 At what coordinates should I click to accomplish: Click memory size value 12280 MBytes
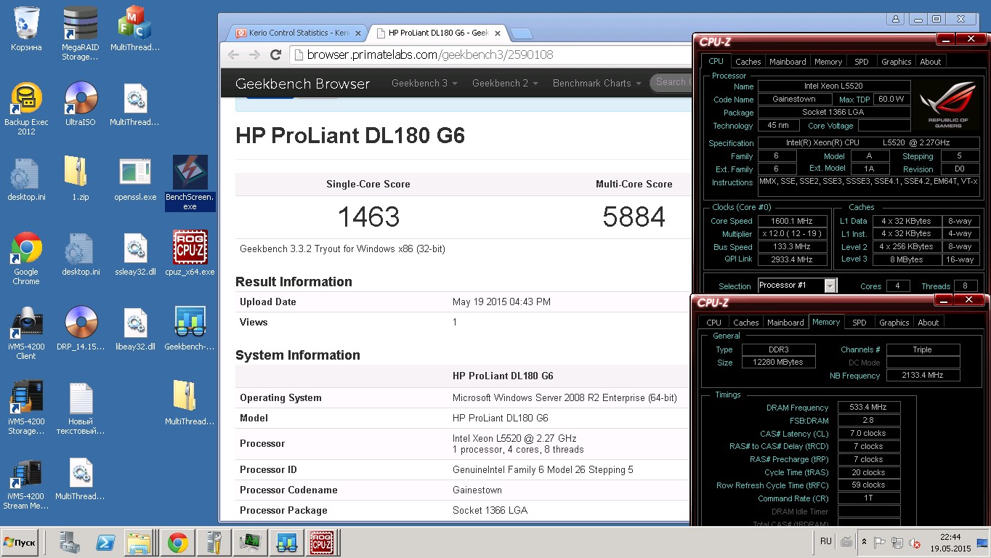point(779,363)
